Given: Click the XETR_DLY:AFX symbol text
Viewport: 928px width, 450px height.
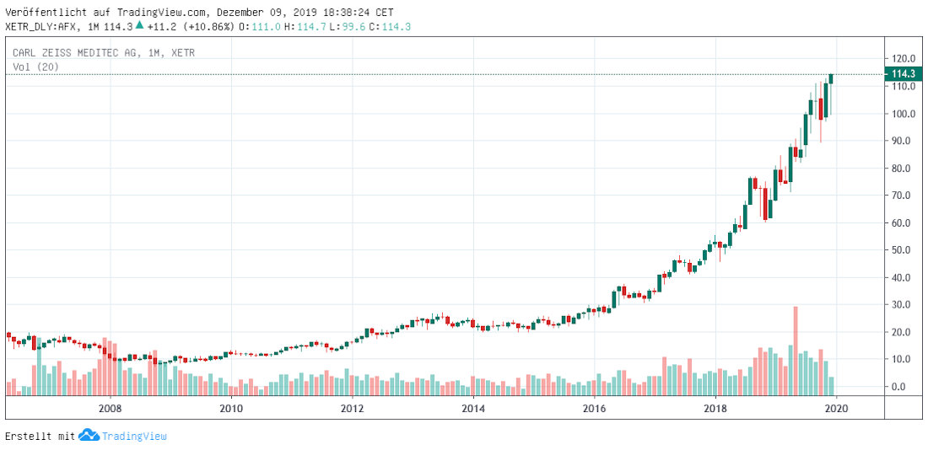Looking at the screenshot, I should pos(42,26).
